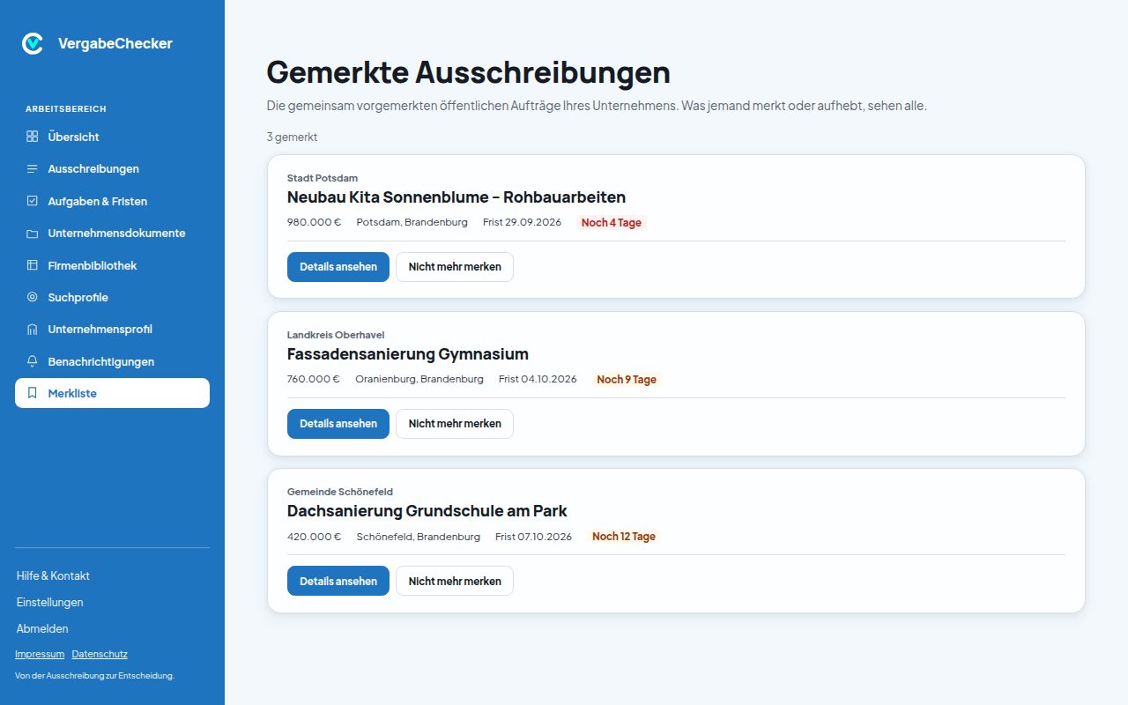Select Suchprofile in the navigation
This screenshot has height=705, width=1128.
click(112, 297)
